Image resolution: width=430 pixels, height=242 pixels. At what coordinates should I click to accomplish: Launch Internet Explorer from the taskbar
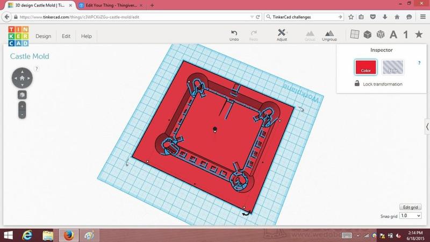27,236
